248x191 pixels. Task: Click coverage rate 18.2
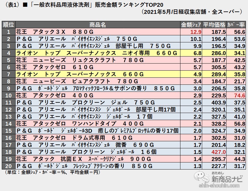[239, 145]
